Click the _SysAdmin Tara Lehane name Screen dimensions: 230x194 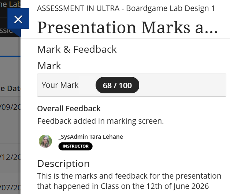(91, 137)
